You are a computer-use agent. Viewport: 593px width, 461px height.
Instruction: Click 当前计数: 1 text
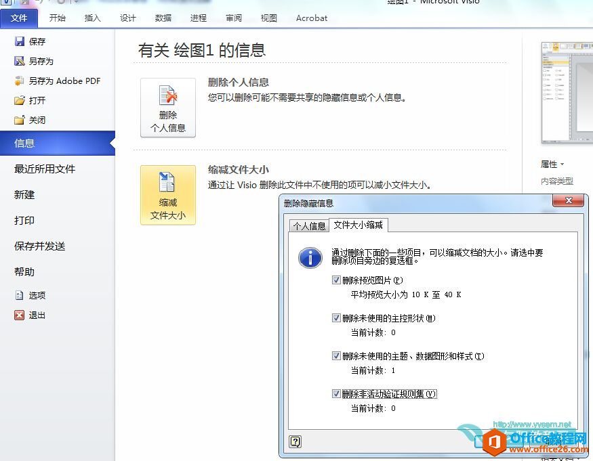pos(373,370)
